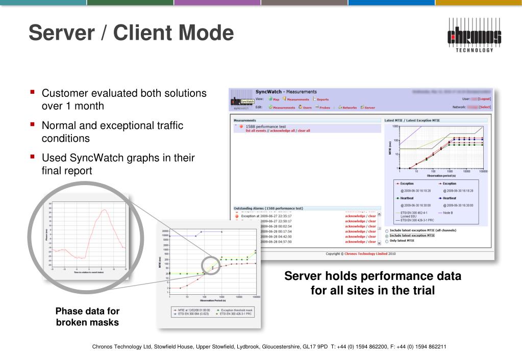522x361 pixels.
Task: Acknowledge the 00:02:54 alarm
Action: [x=355, y=226]
